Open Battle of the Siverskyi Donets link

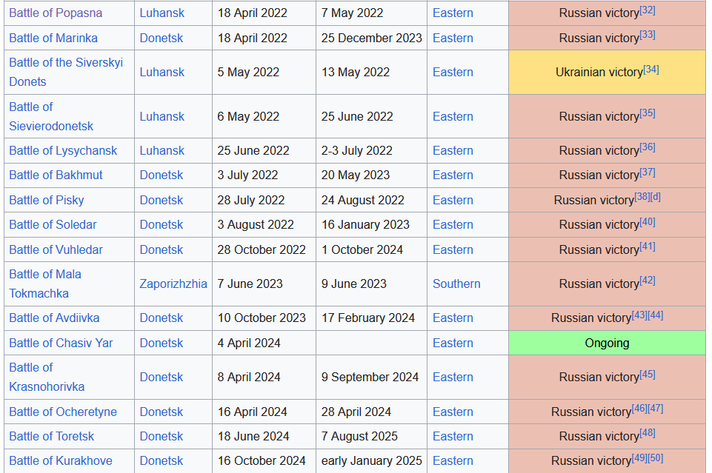point(66,72)
